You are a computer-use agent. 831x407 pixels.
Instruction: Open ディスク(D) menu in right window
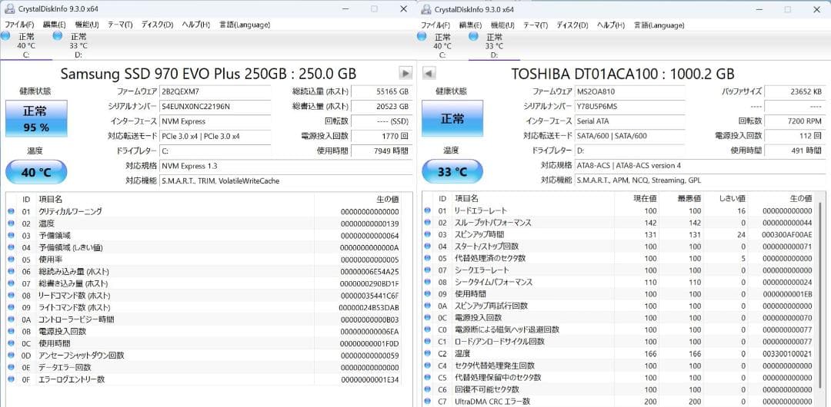[572, 25]
